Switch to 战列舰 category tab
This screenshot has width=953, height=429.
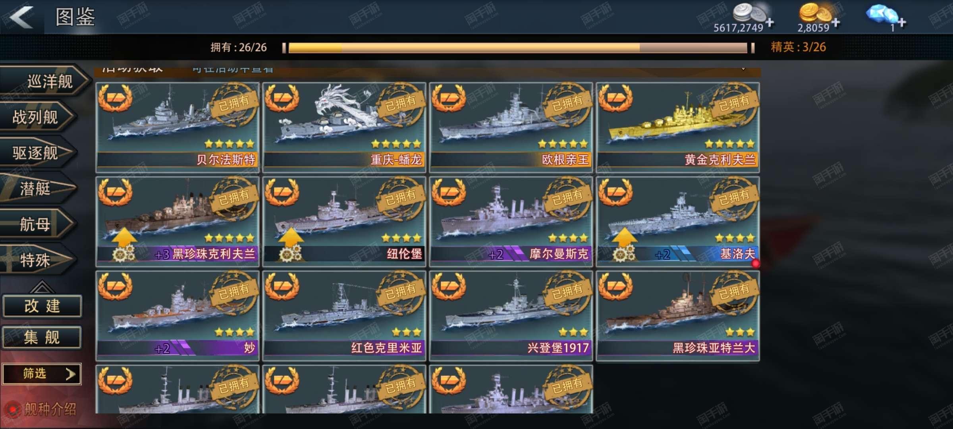(x=38, y=117)
